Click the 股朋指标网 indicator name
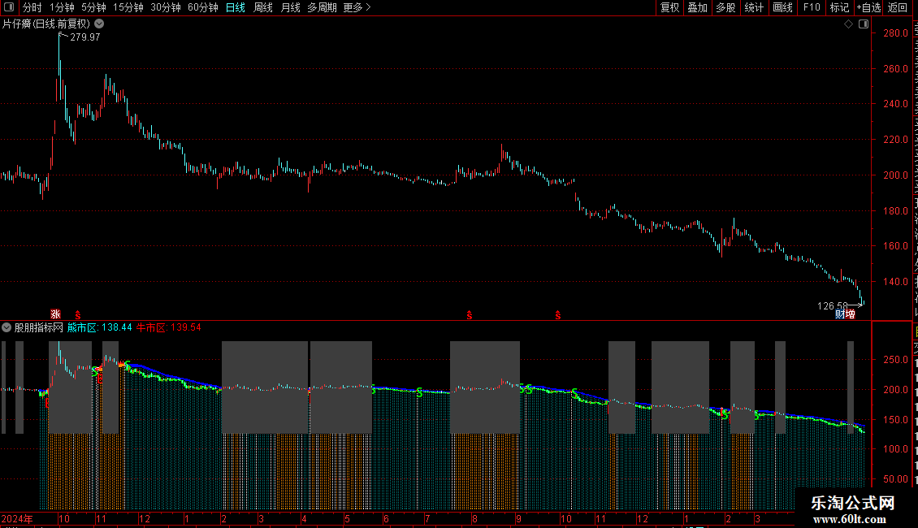 [x=39, y=328]
